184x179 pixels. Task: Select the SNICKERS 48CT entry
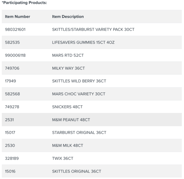click(67, 107)
